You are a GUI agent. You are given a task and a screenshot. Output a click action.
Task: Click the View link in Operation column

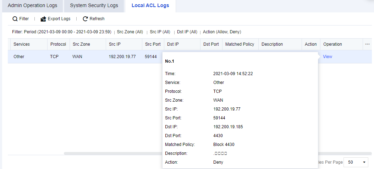click(x=328, y=57)
